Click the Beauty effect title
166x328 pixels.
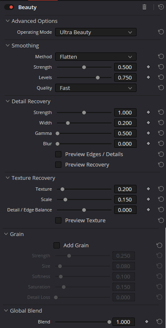coord(27,7)
